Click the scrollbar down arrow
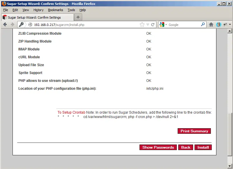Viewport: 233px width, 169px height. coord(230,166)
